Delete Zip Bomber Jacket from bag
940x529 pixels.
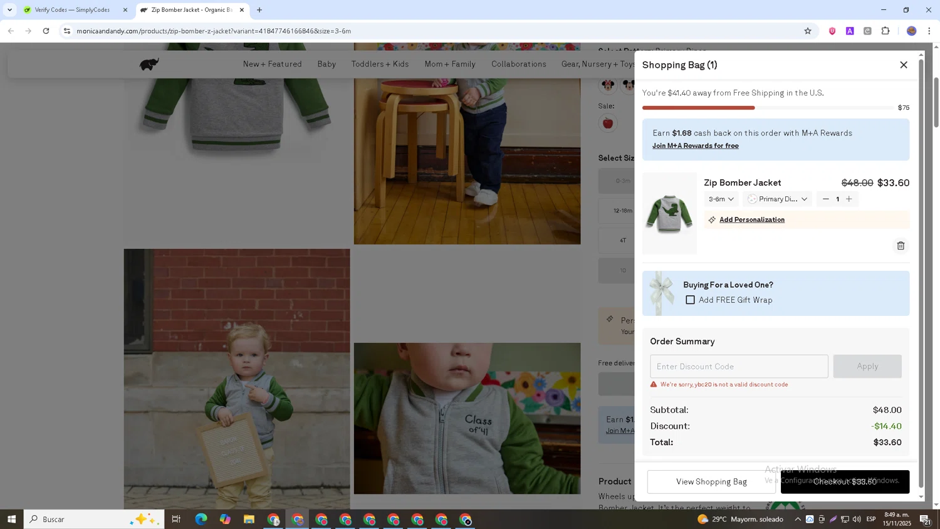coord(901,246)
